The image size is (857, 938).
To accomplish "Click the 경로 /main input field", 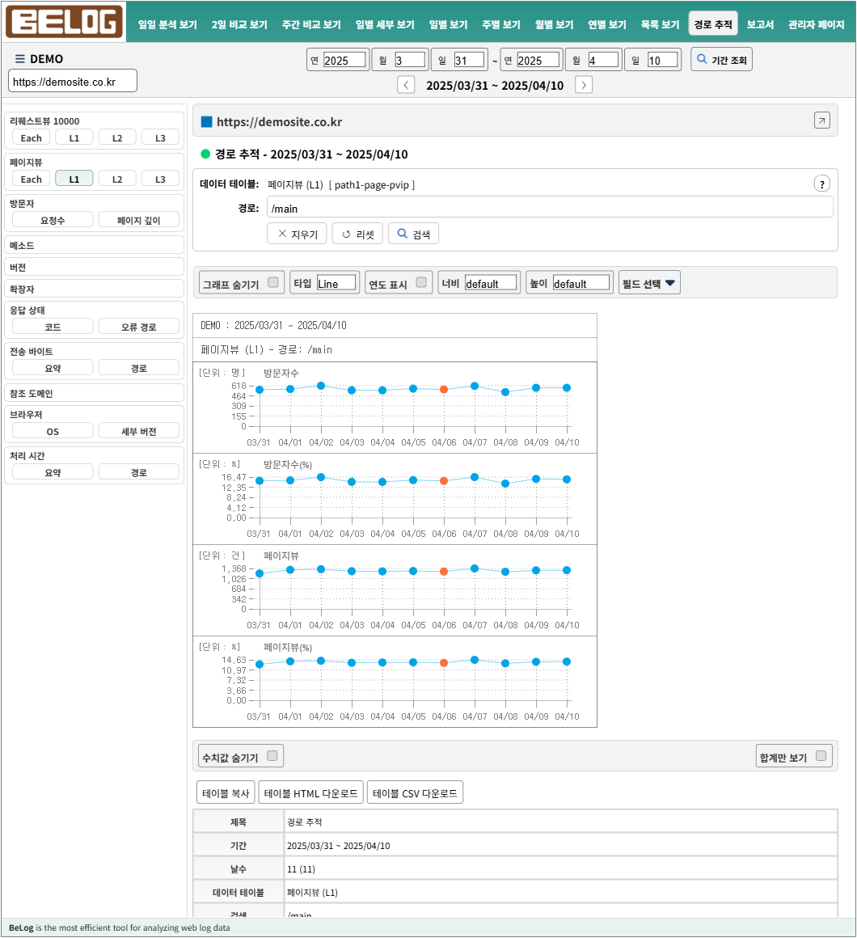I will pyautogui.click(x=550, y=208).
